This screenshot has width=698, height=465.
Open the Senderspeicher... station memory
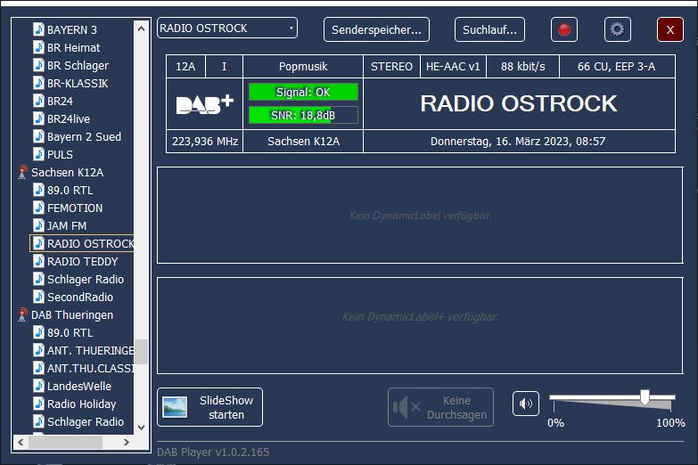click(x=376, y=29)
